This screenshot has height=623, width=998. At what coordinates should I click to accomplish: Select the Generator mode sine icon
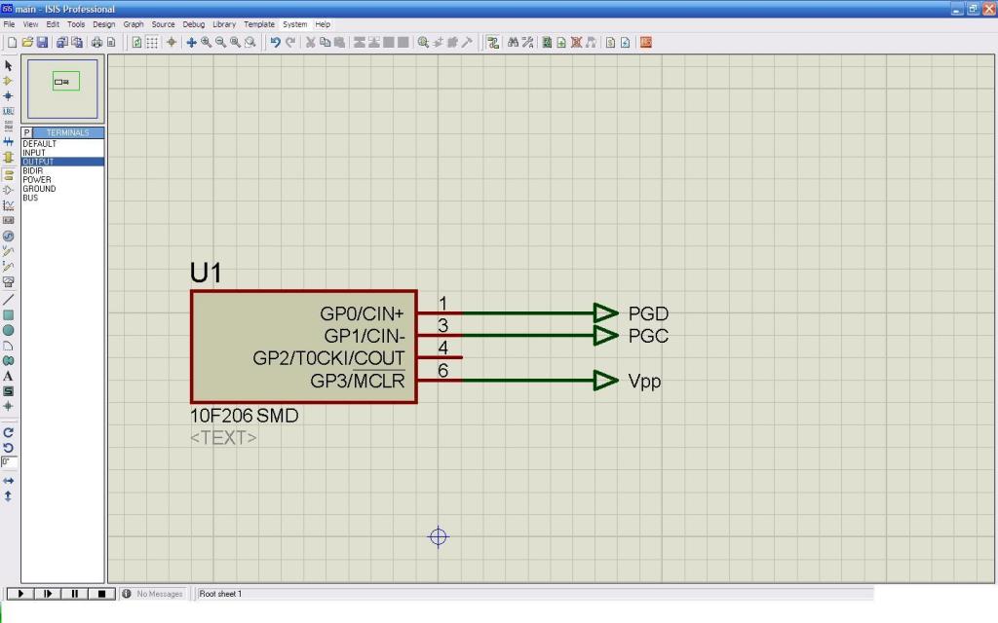pyautogui.click(x=8, y=236)
